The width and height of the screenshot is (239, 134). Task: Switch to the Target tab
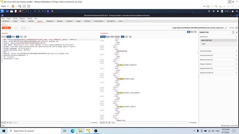15,21
